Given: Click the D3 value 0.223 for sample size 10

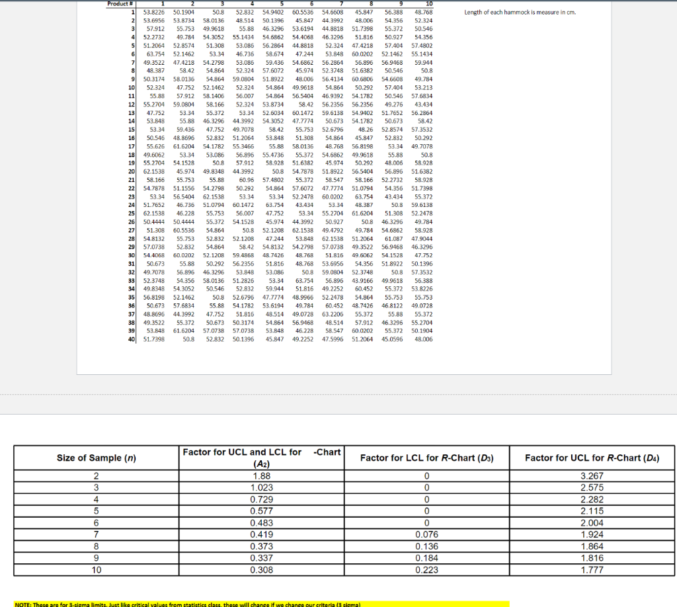Looking at the screenshot, I should (x=426, y=570).
